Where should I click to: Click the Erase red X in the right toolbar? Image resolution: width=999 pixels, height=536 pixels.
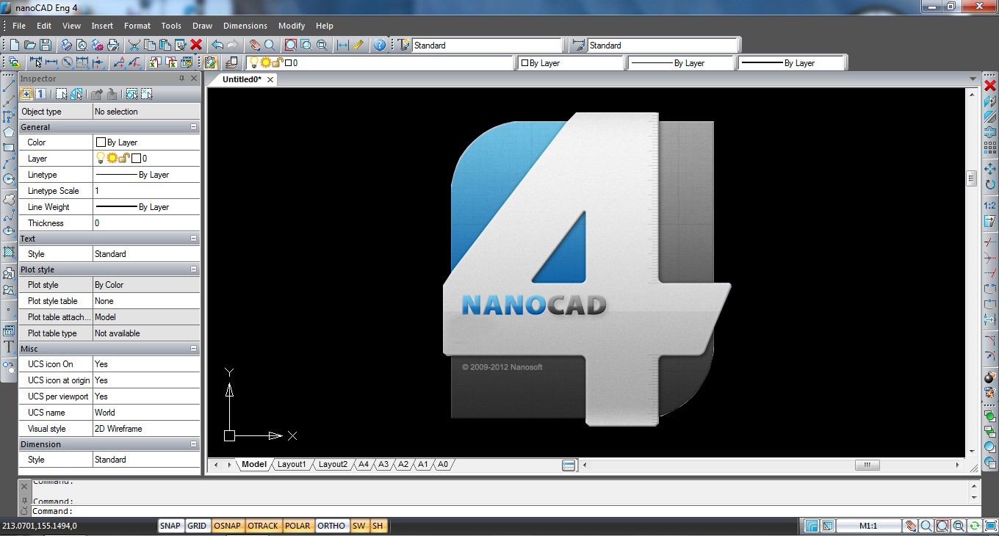[990, 86]
